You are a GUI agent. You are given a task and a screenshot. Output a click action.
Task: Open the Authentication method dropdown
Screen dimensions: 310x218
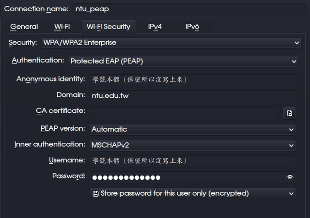click(294, 62)
